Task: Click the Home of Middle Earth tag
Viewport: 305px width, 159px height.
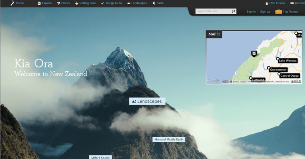Action: [169, 140]
